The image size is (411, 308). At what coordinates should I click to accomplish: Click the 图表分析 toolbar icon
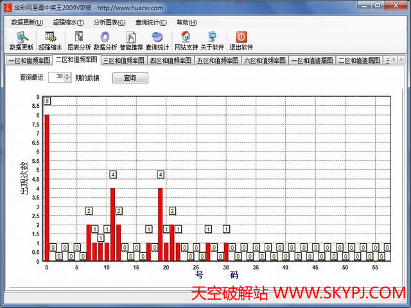click(x=79, y=40)
